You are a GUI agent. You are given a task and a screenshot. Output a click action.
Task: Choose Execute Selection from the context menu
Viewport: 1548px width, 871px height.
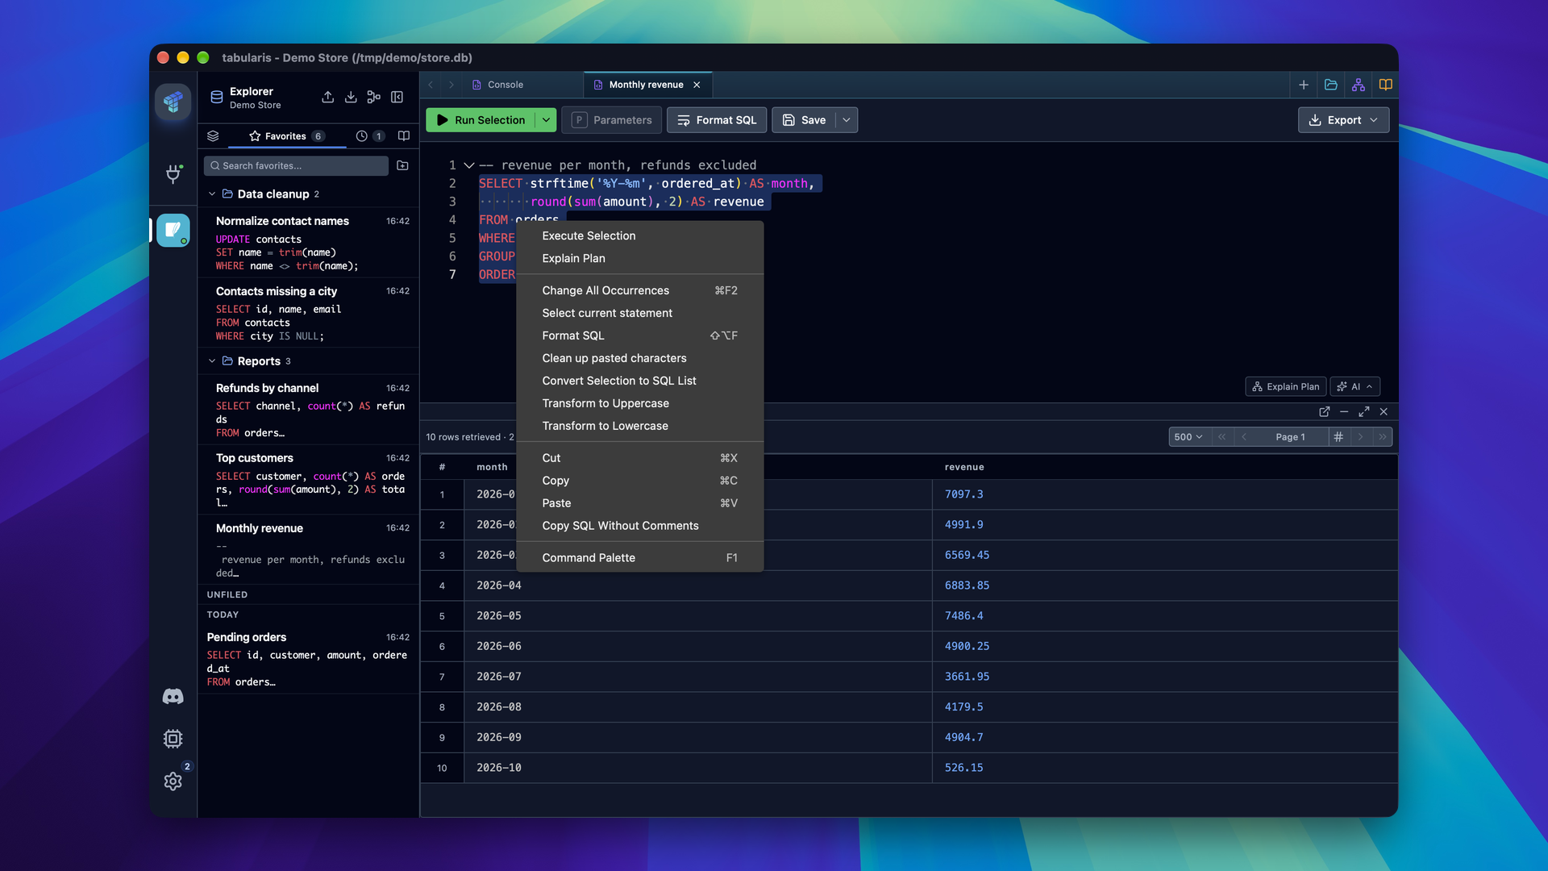[x=639, y=236]
